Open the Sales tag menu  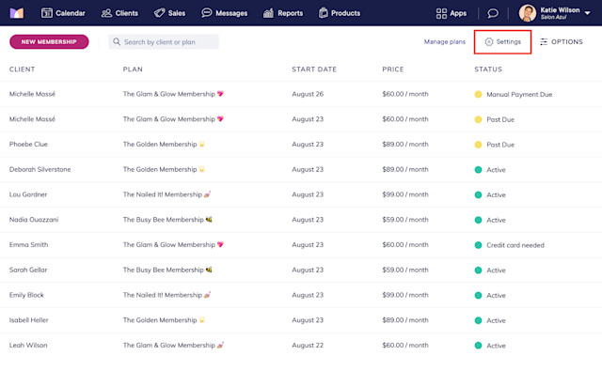click(x=169, y=13)
